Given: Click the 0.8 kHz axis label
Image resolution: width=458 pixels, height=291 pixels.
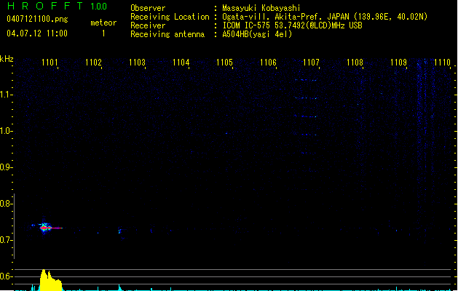Looking at the screenshot, I should point(6,204).
